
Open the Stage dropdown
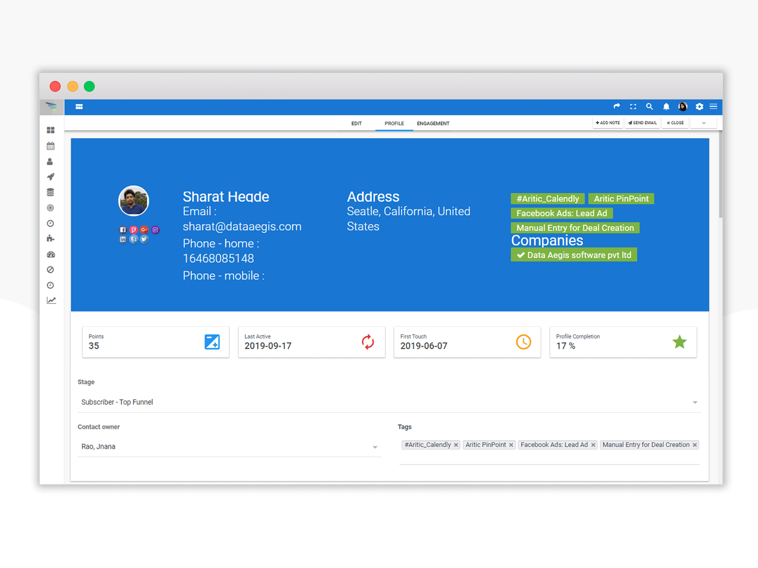click(389, 402)
